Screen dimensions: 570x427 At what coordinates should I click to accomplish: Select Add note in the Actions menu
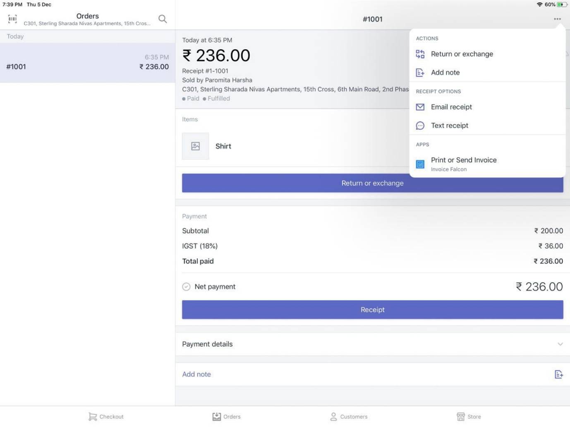point(445,73)
